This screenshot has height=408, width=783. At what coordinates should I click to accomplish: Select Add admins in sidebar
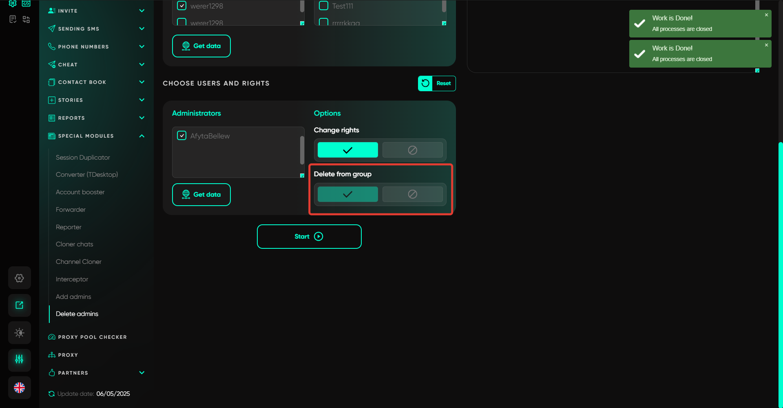click(x=73, y=297)
